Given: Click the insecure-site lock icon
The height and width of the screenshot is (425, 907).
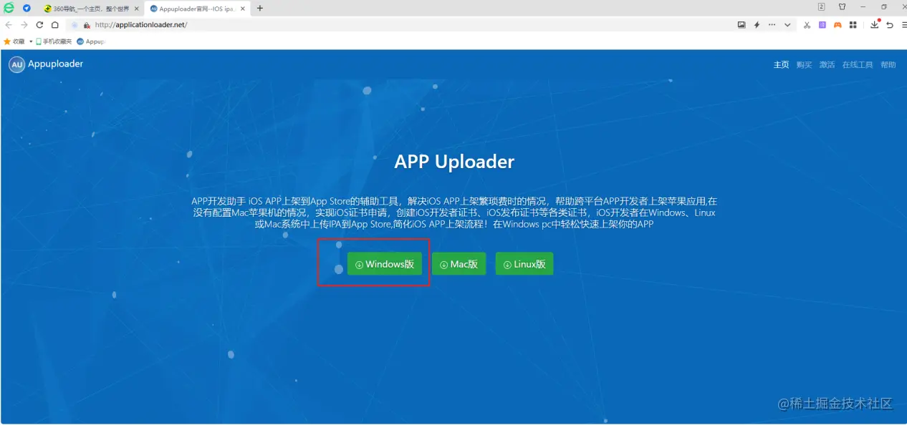Looking at the screenshot, I should [x=87, y=24].
